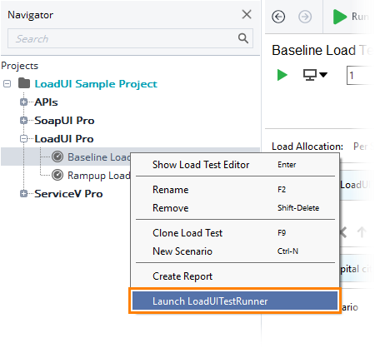Click the up arrow icon beside context menu
This screenshot has height=348, width=375.
click(362, 232)
